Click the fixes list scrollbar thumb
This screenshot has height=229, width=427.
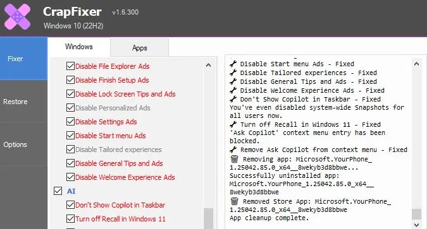click(208, 218)
